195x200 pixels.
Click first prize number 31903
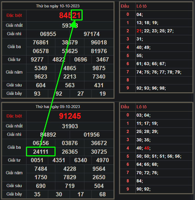coord(70,126)
